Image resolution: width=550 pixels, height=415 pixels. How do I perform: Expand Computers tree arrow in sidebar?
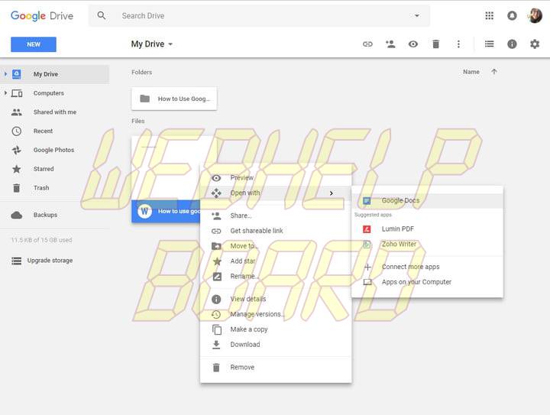tap(5, 93)
